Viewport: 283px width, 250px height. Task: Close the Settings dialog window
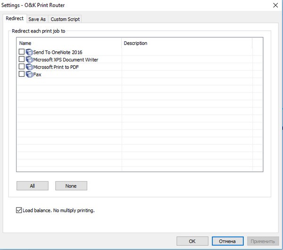275,5
